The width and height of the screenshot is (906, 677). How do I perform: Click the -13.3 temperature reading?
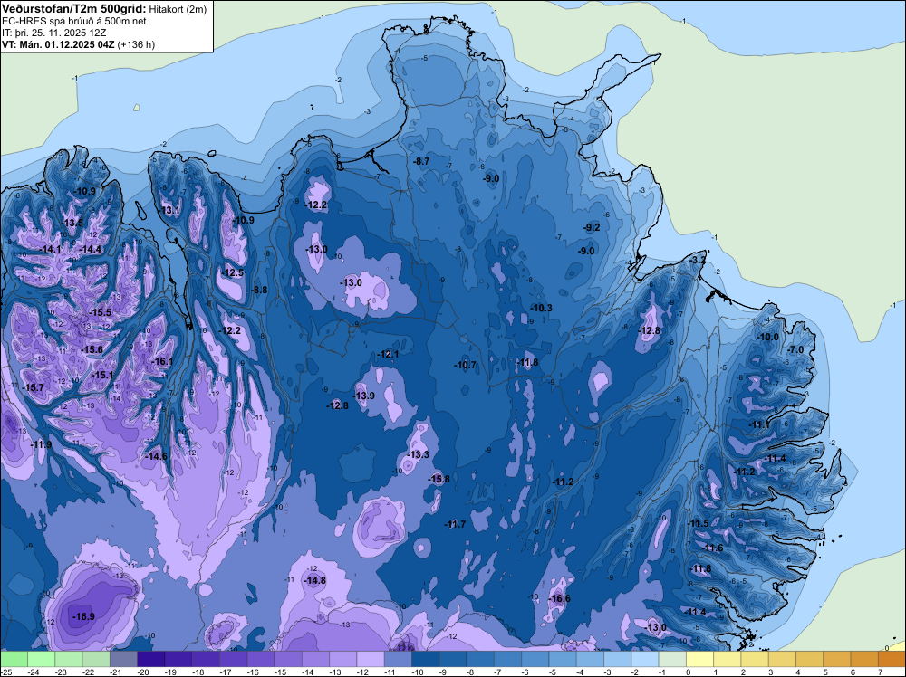click(x=419, y=454)
